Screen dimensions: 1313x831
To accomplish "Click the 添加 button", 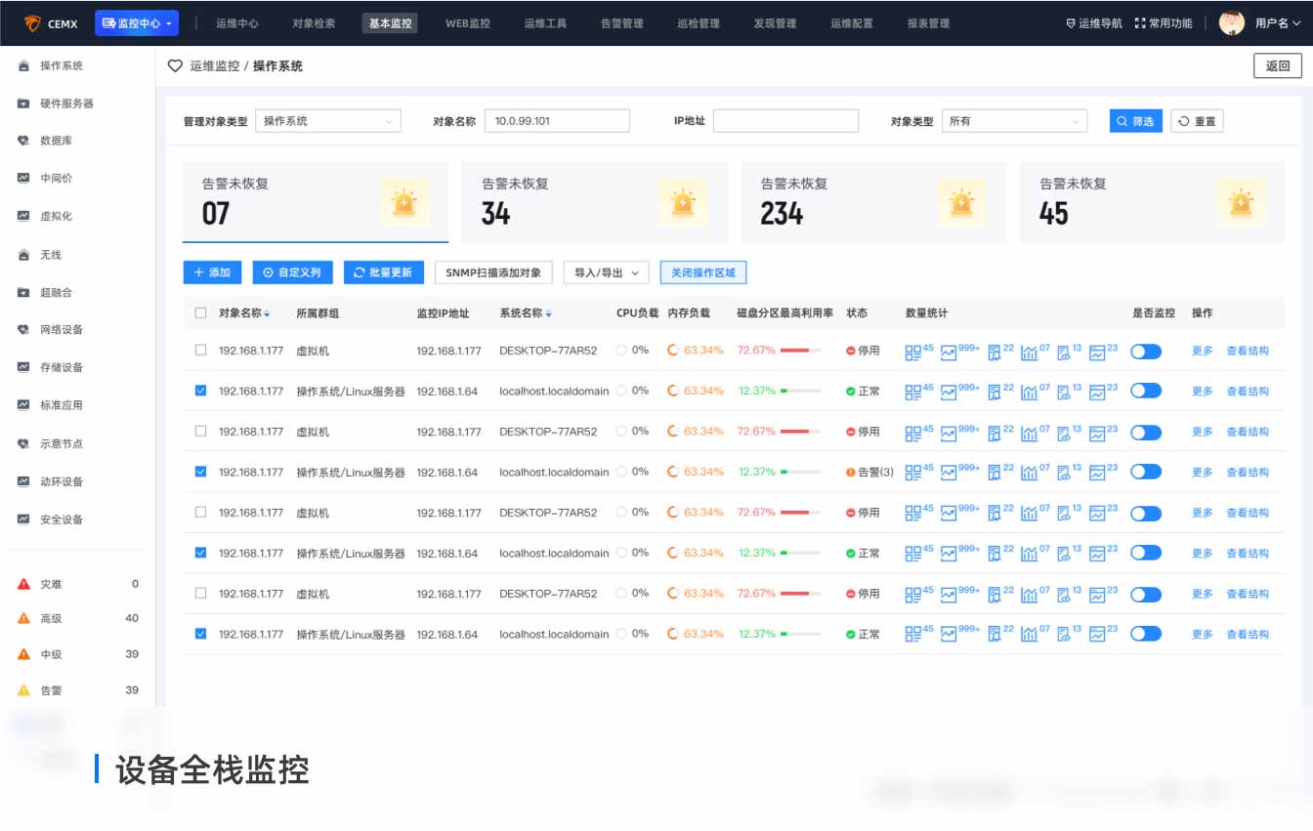I will click(212, 272).
